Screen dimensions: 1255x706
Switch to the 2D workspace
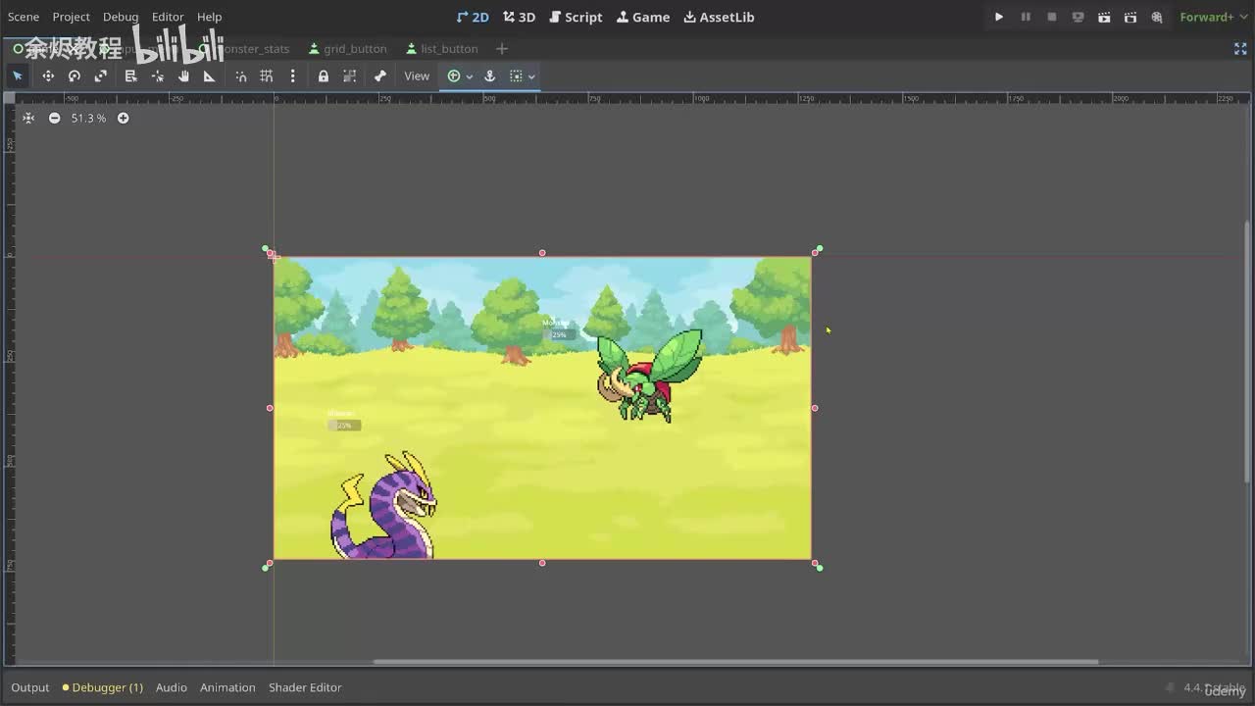pyautogui.click(x=473, y=17)
